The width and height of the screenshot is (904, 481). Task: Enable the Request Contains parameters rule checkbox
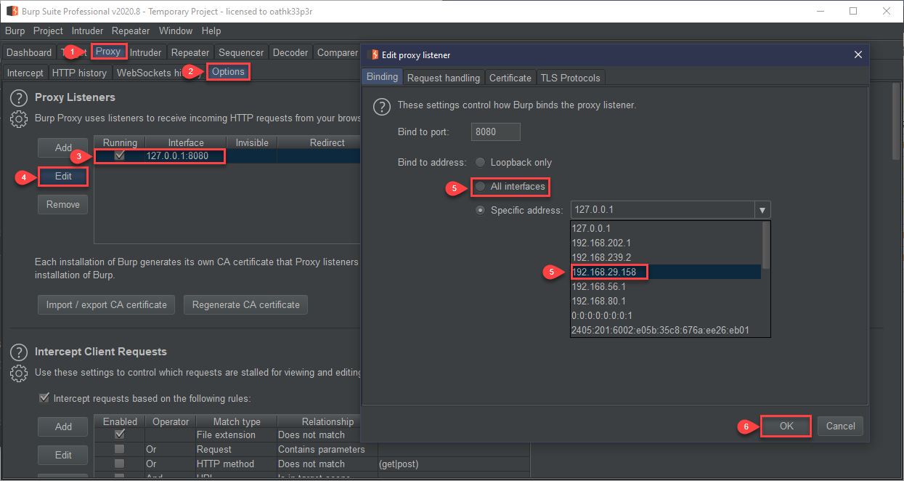point(120,449)
